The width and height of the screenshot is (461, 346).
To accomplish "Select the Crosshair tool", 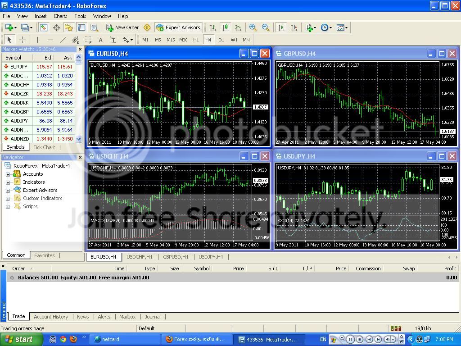I will pos(22,40).
